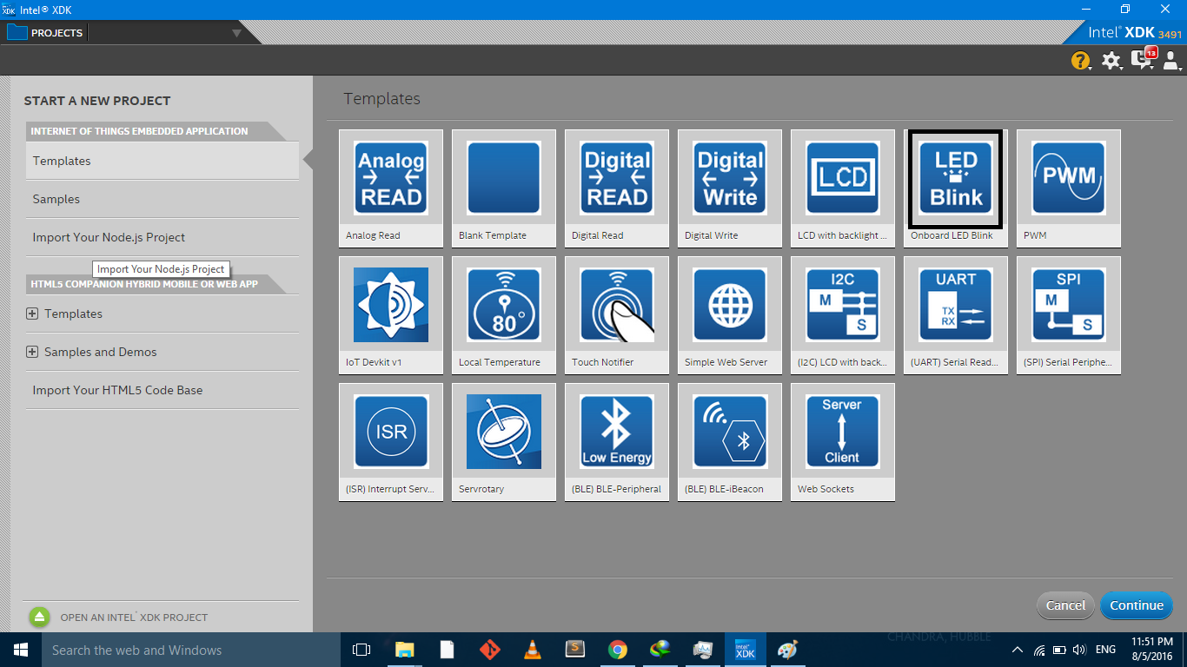Choose Import Your Node.js Project
Image resolution: width=1187 pixels, height=667 pixels.
click(162, 237)
